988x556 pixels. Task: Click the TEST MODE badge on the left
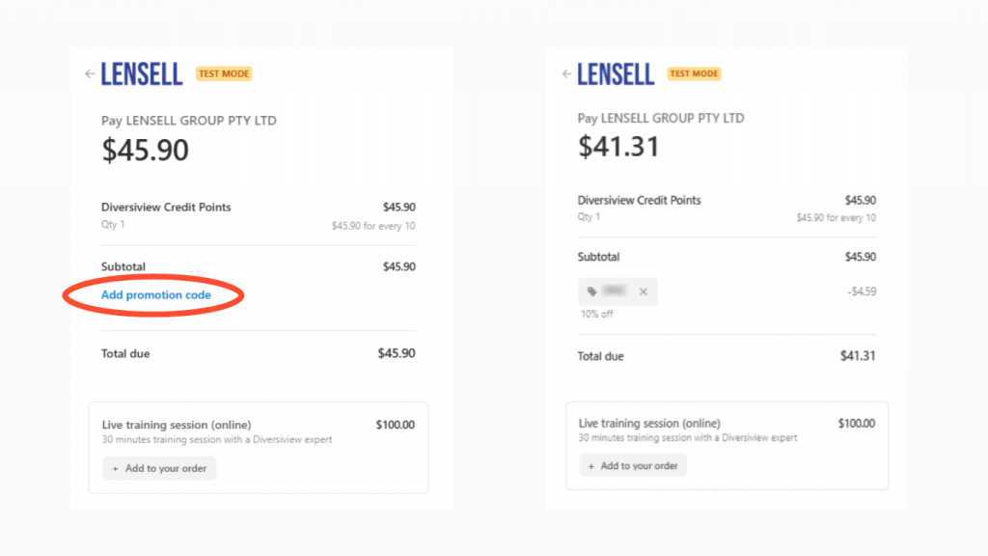[223, 73]
